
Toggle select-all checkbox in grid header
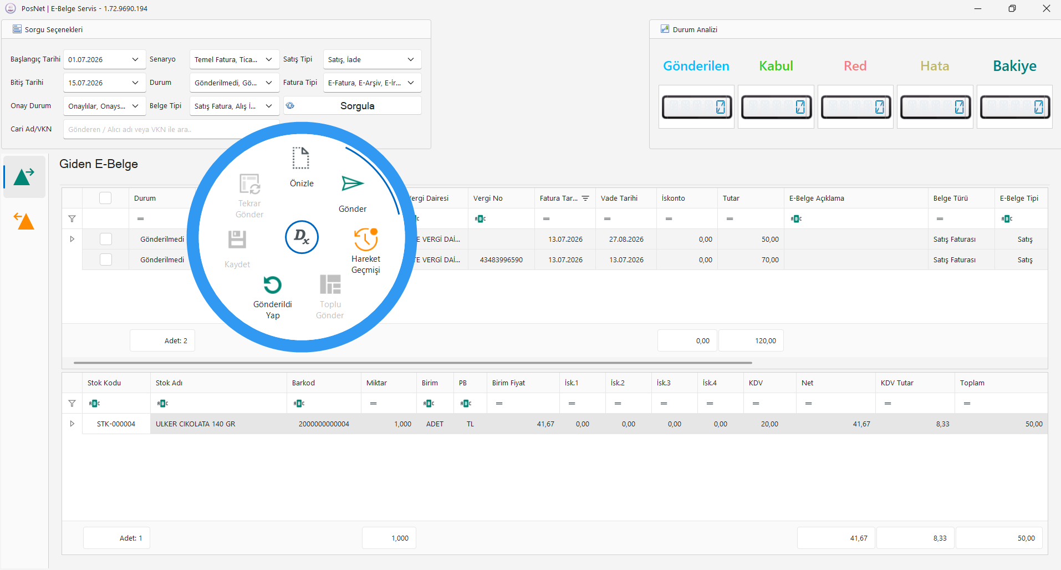(105, 198)
